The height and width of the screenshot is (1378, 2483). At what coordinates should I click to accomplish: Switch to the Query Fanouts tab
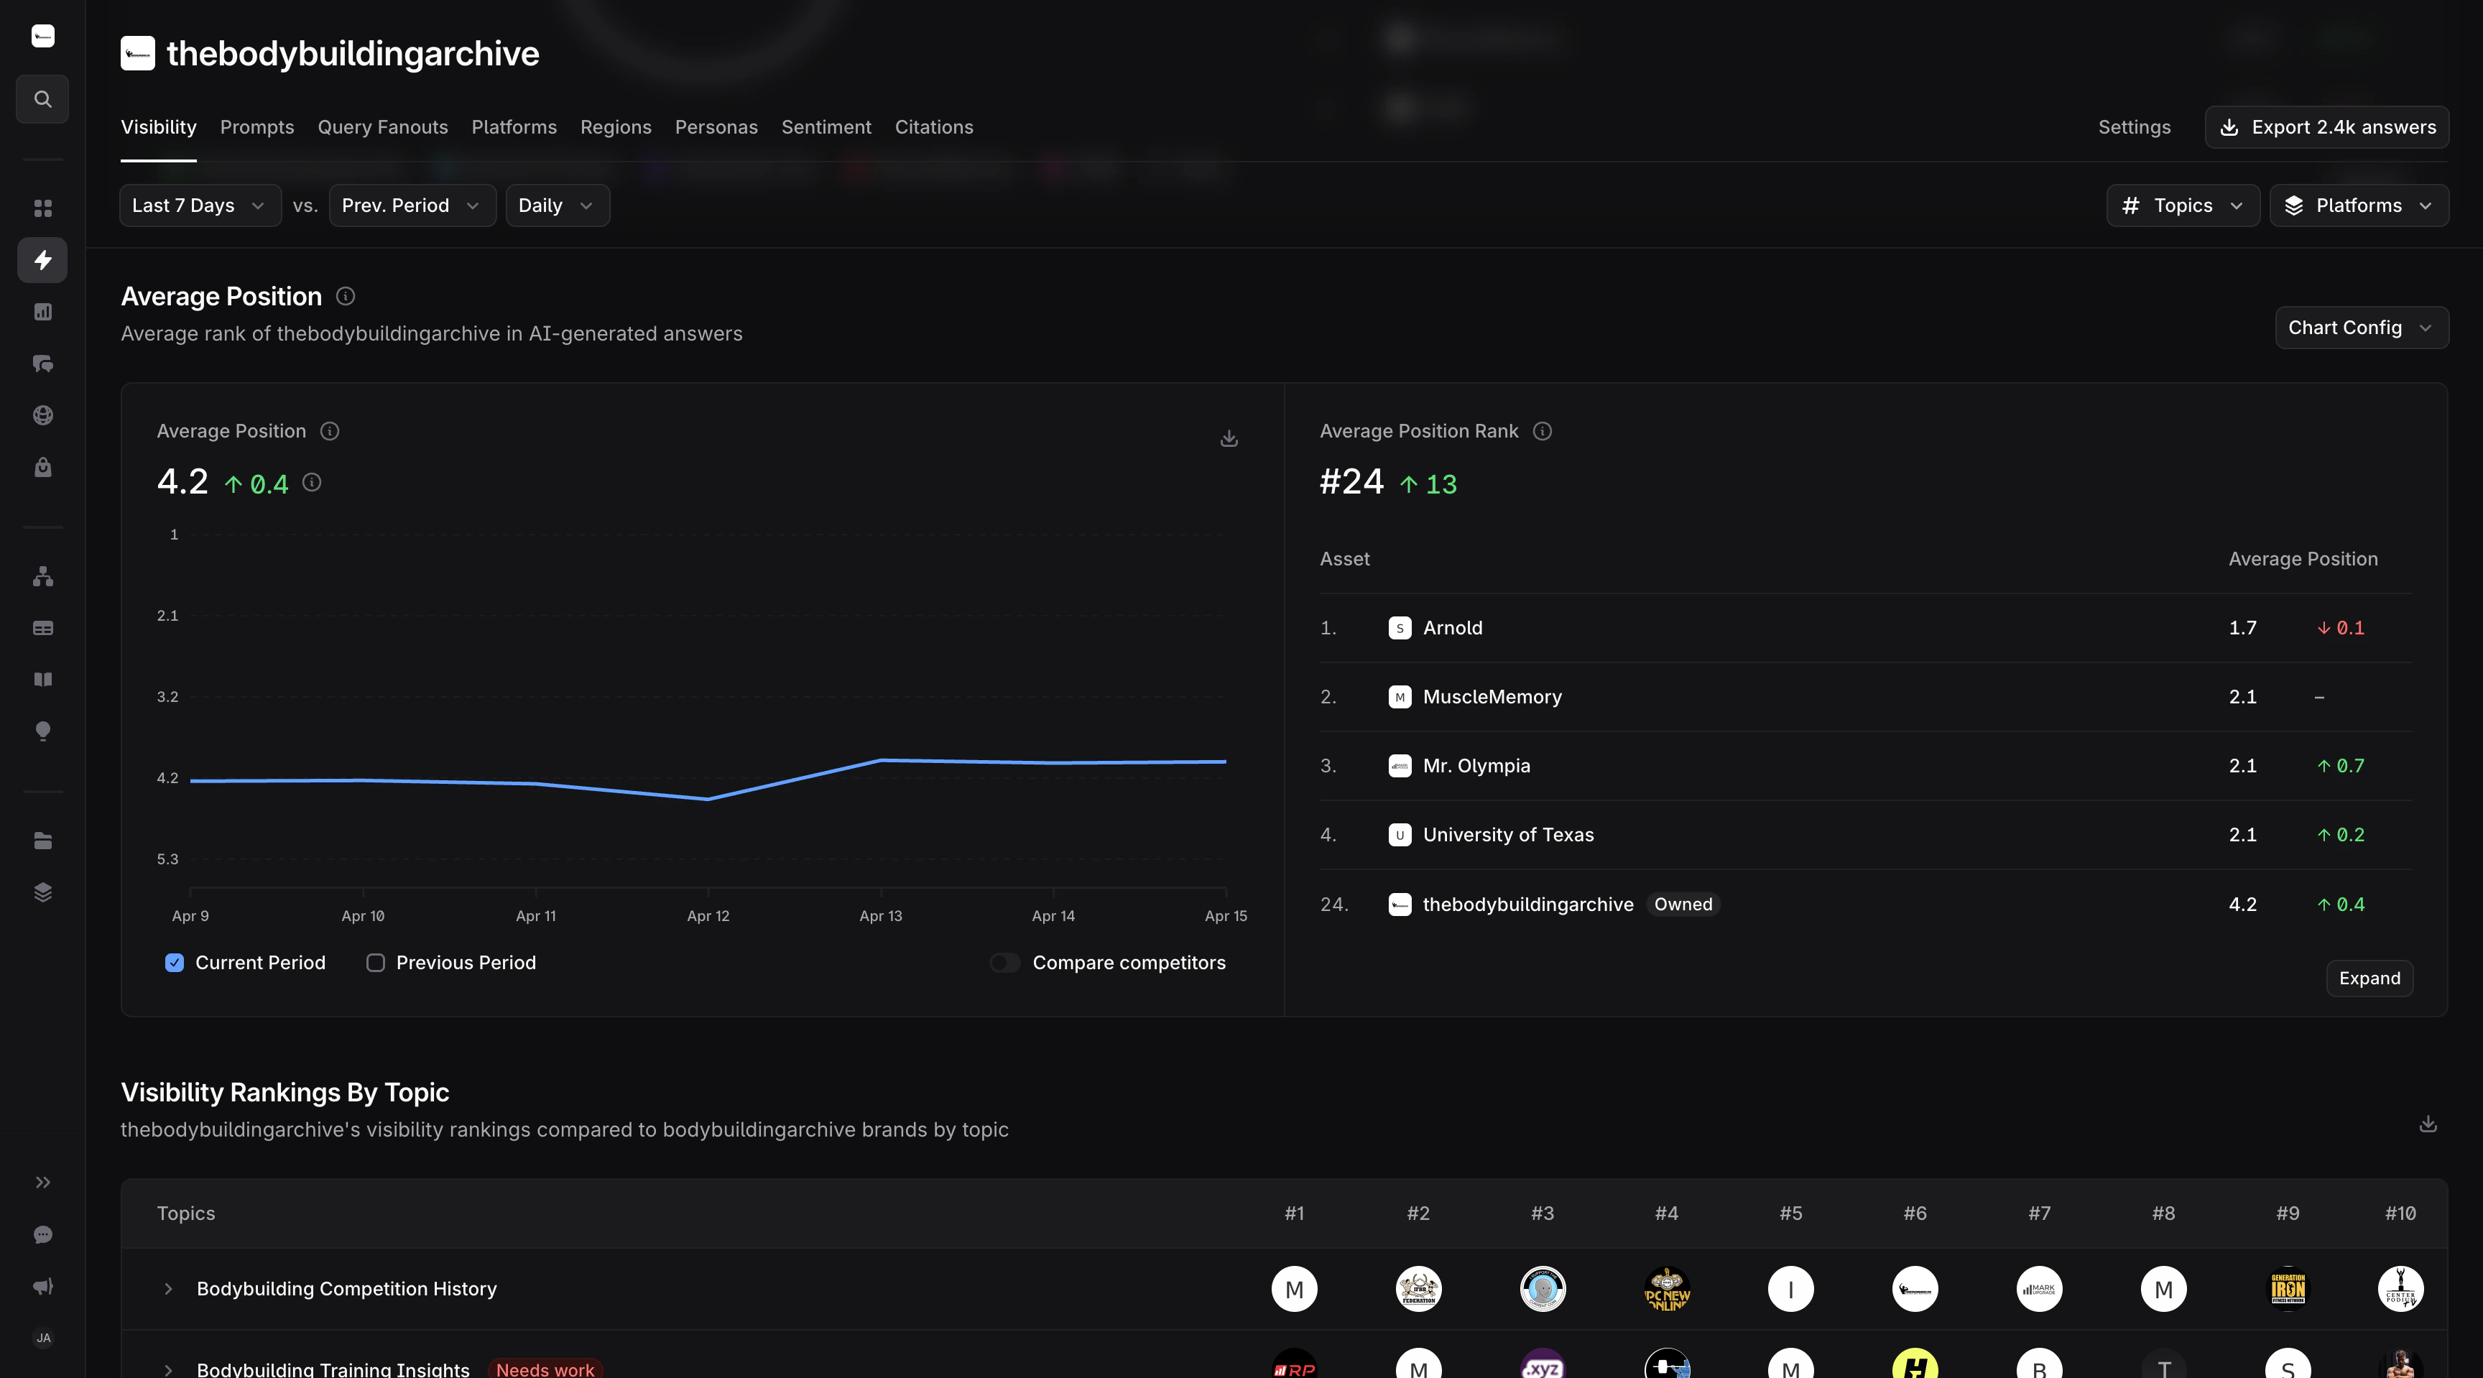[x=383, y=127]
